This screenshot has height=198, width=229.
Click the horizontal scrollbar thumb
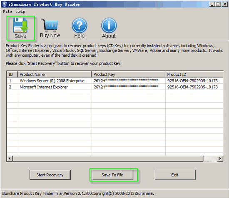[108, 158]
